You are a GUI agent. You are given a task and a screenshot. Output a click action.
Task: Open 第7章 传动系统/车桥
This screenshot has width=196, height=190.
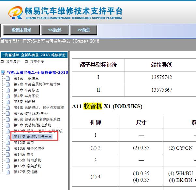(31, 113)
